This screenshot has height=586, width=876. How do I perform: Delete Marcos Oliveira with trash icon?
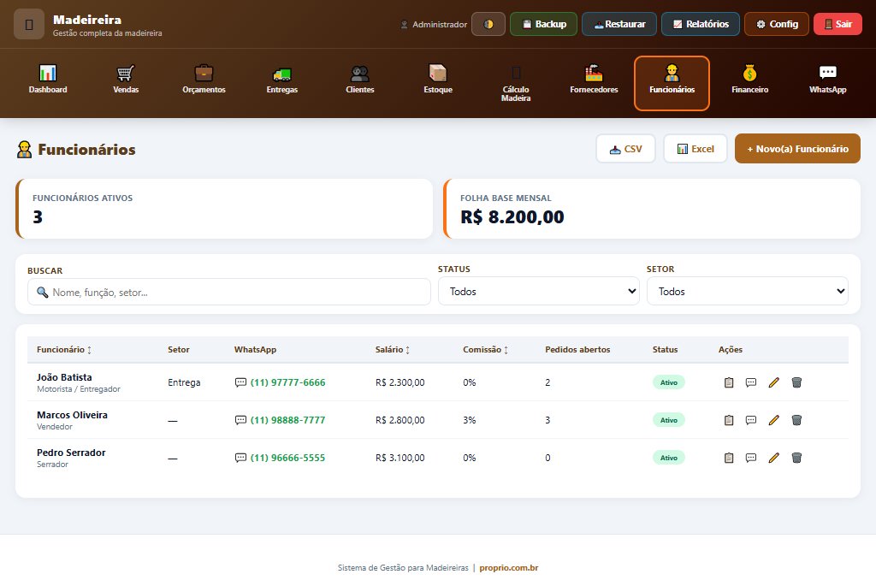[x=796, y=420]
